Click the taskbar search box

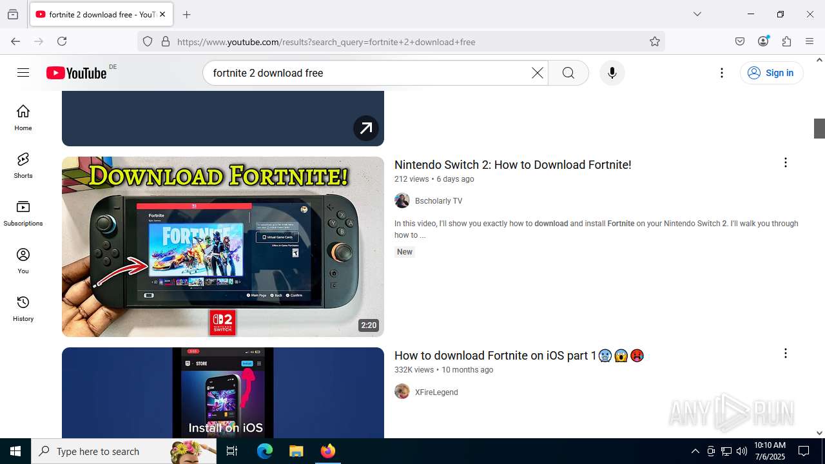pos(124,451)
